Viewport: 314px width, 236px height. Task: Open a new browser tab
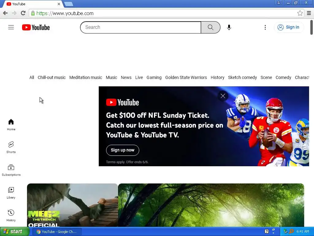[x=69, y=4]
